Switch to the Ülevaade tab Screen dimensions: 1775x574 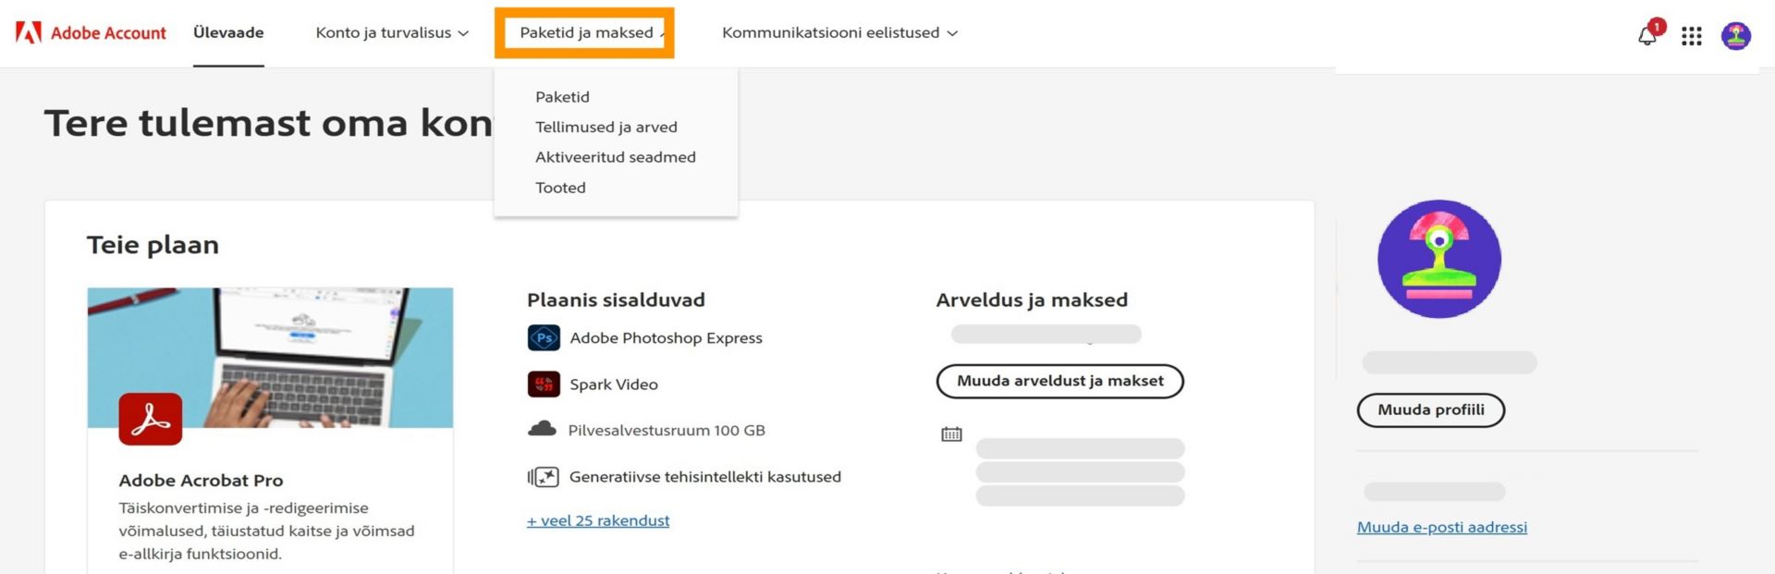228,33
